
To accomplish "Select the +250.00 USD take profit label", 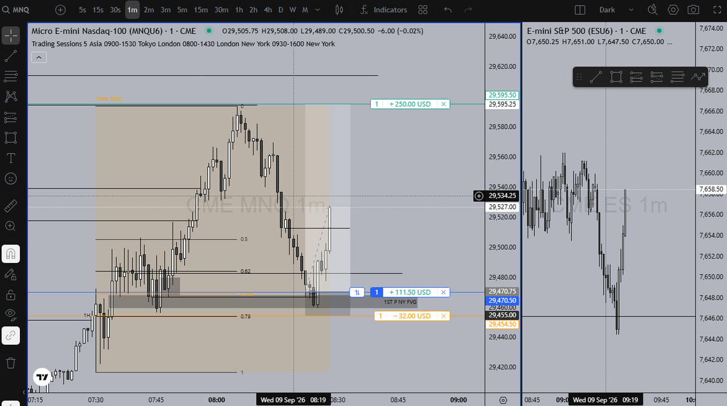I will point(410,104).
